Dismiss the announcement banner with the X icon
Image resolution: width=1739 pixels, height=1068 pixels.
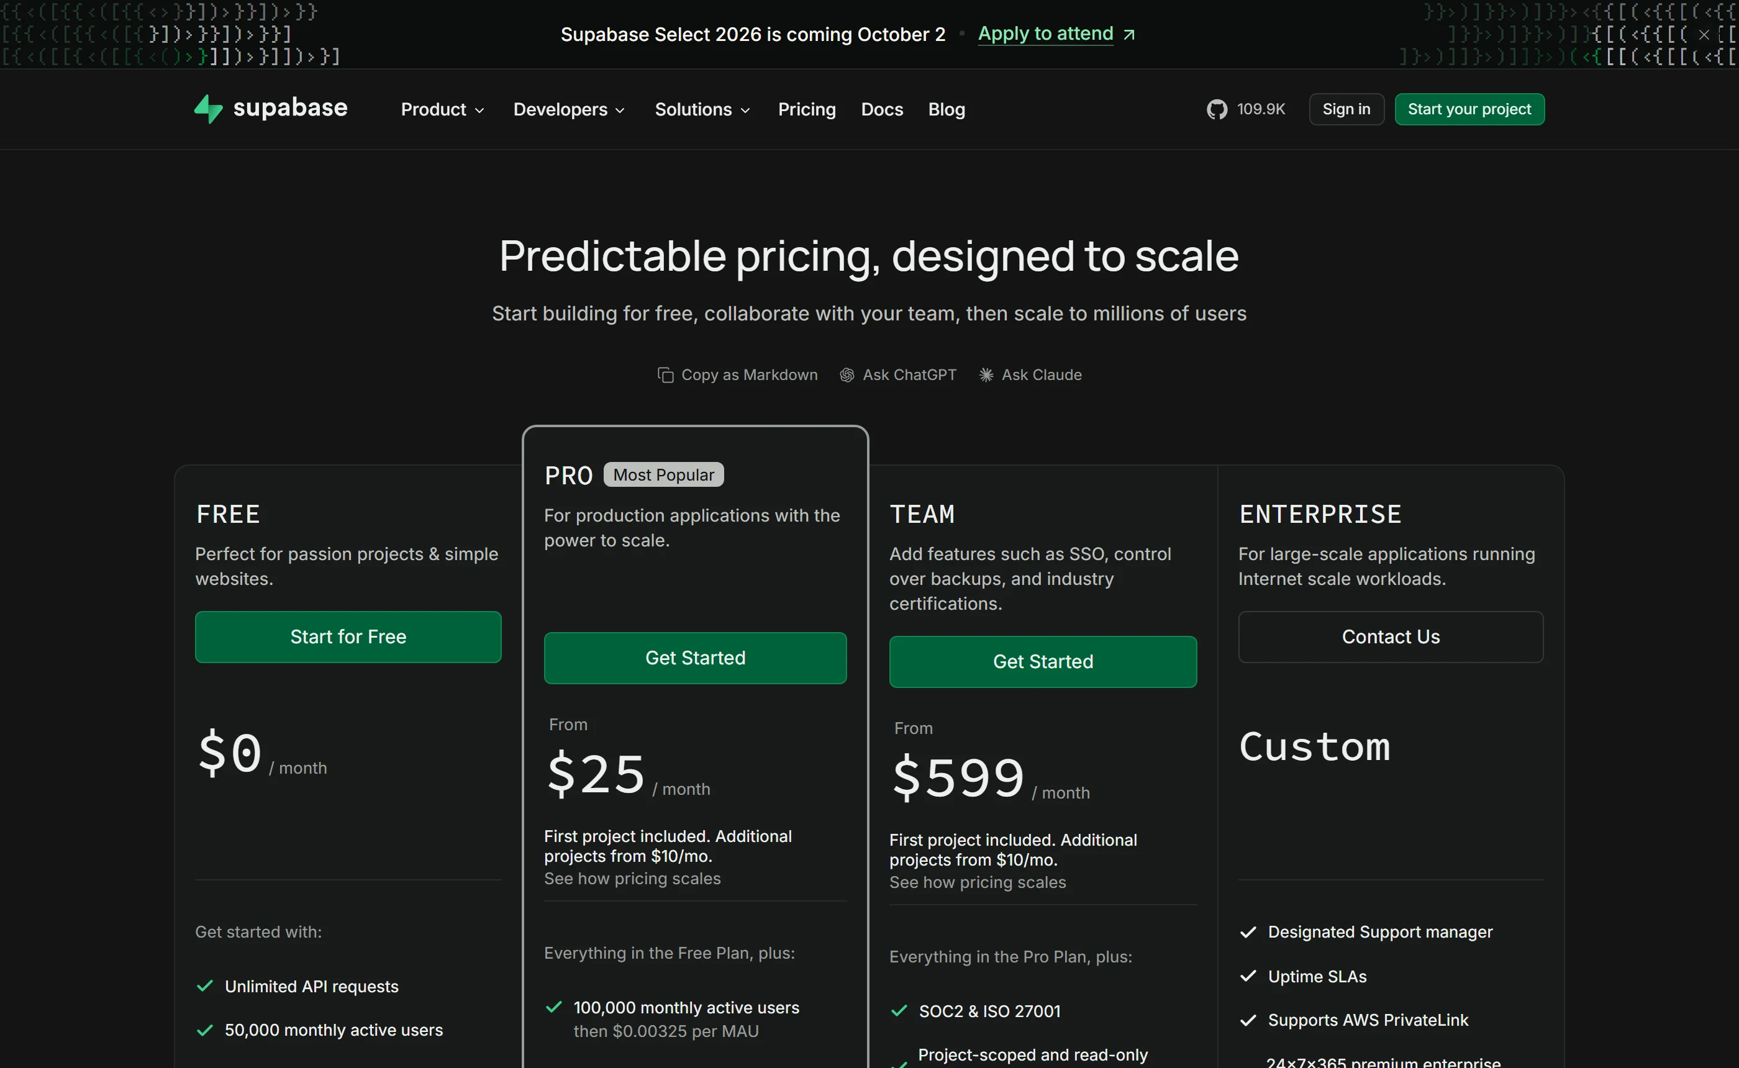pos(1704,34)
